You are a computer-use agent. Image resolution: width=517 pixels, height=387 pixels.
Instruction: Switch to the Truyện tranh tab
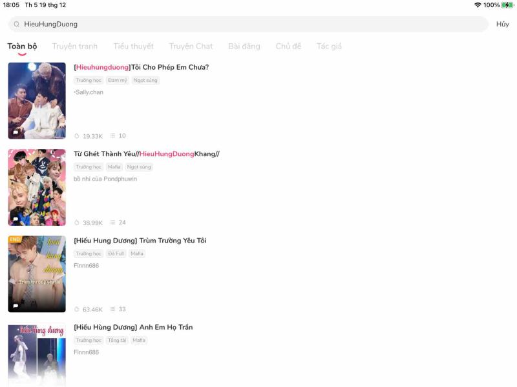pos(75,46)
